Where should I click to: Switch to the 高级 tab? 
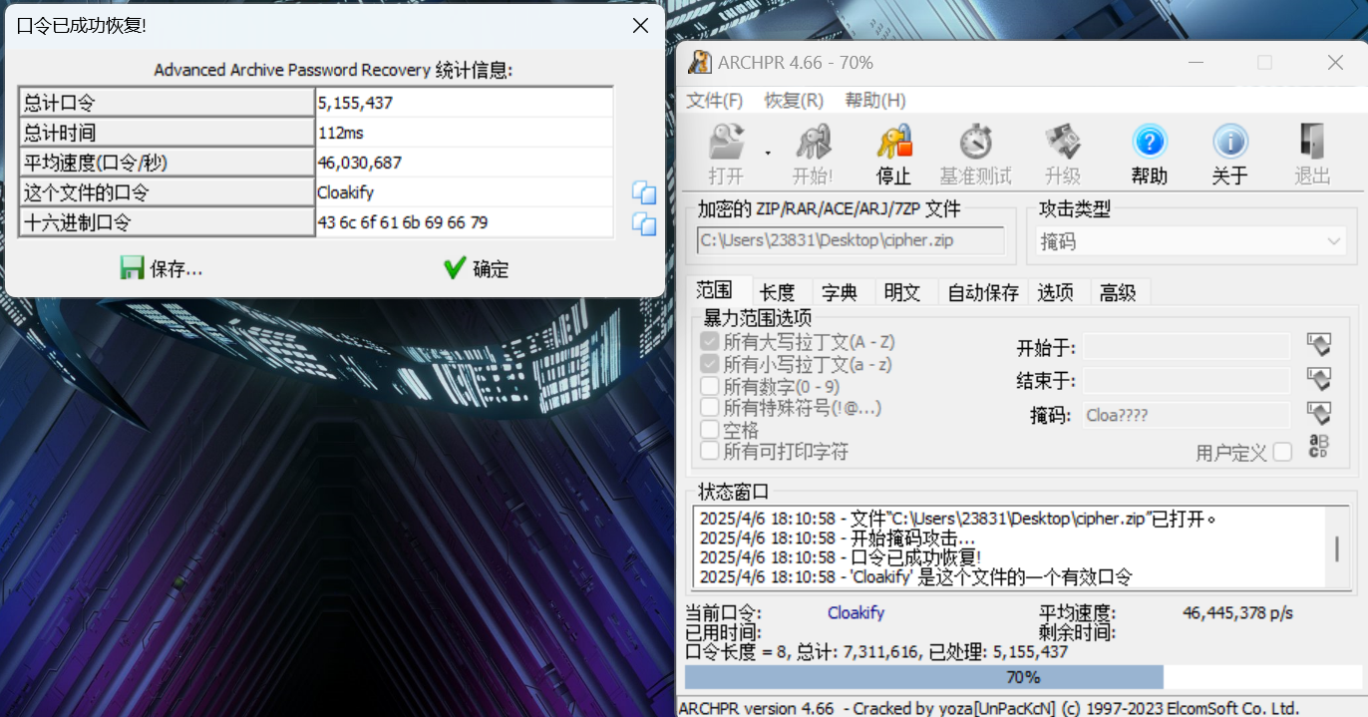1119,292
